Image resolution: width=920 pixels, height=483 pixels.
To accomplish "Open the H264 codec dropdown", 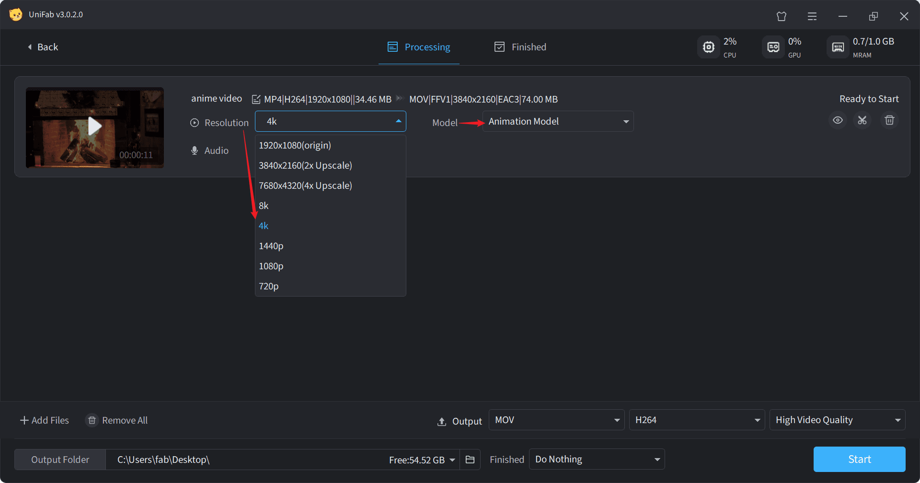I will pyautogui.click(x=697, y=420).
